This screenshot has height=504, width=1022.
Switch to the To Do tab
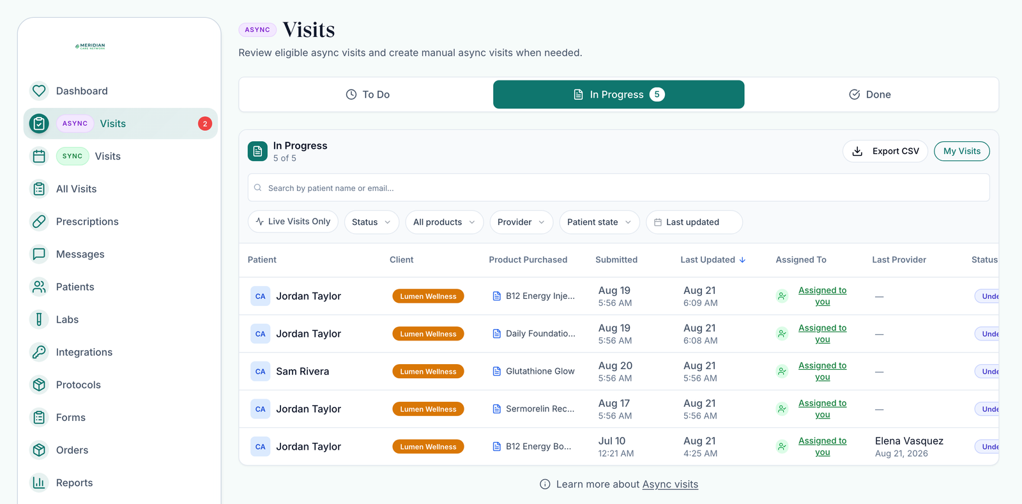(367, 95)
